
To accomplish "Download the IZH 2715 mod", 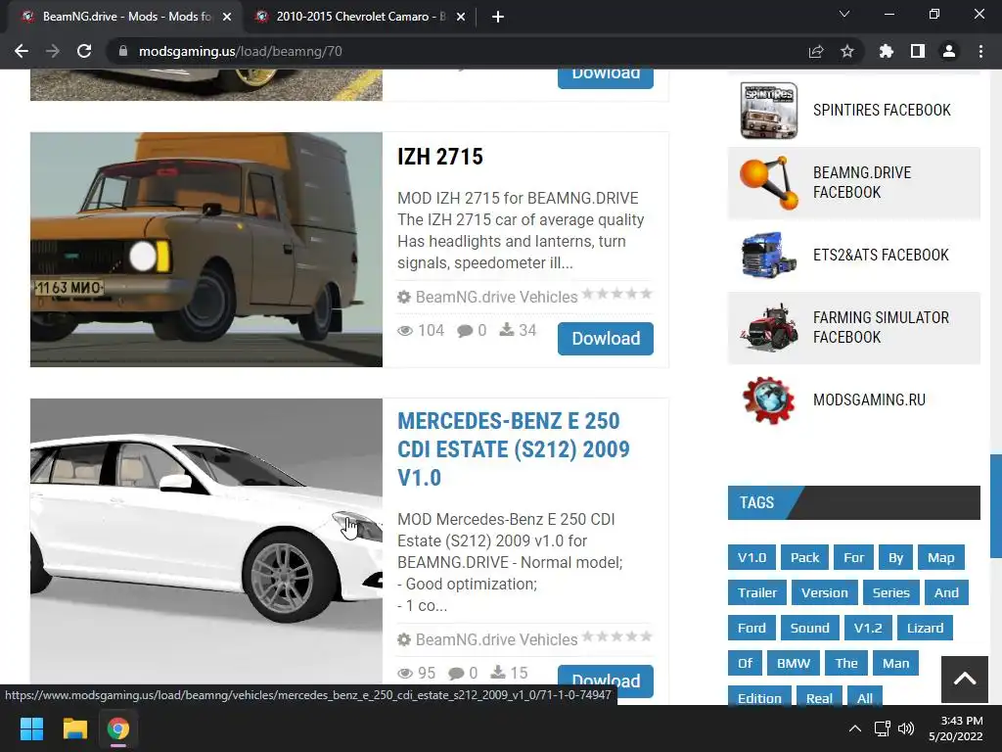I will pos(605,338).
